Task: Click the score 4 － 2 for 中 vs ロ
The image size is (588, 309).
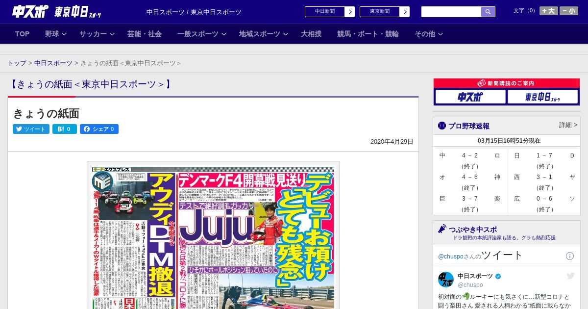Action: (470, 155)
